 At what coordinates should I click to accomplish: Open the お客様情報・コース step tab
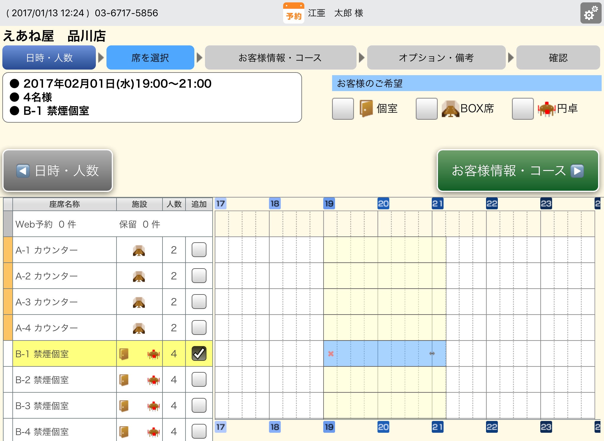280,57
